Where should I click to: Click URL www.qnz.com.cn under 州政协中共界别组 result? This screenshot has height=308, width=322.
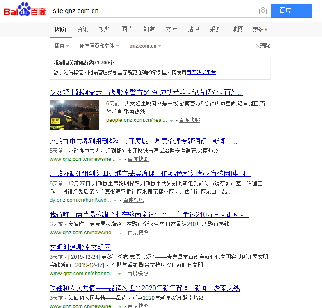(x=82, y=159)
